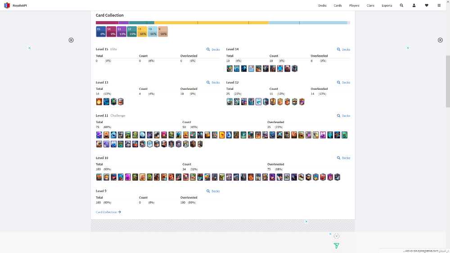450x253 pixels.
Task: Click the yellow segment of the collection bar
Action: (211, 22)
